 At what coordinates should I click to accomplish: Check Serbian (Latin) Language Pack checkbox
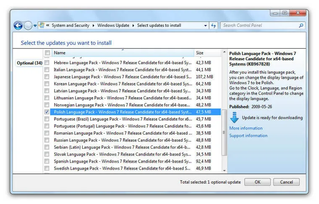[x=47, y=147]
